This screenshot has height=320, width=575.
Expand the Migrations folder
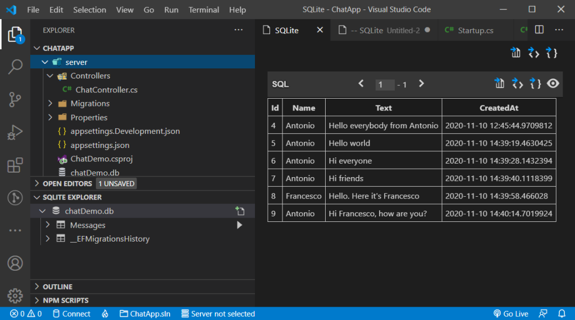(51, 104)
